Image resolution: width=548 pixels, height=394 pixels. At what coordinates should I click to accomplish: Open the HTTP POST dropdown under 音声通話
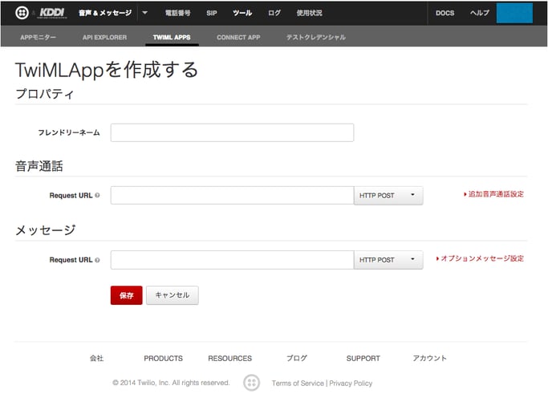388,196
